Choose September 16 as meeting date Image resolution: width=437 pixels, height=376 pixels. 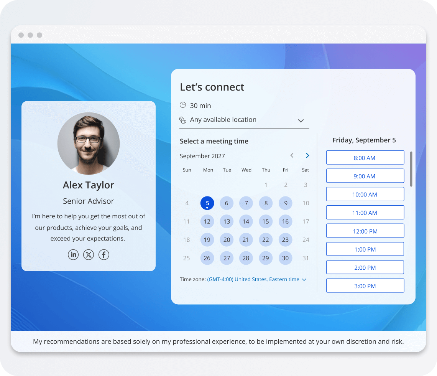tap(285, 221)
